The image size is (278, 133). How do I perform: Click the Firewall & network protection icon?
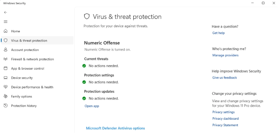(5, 59)
